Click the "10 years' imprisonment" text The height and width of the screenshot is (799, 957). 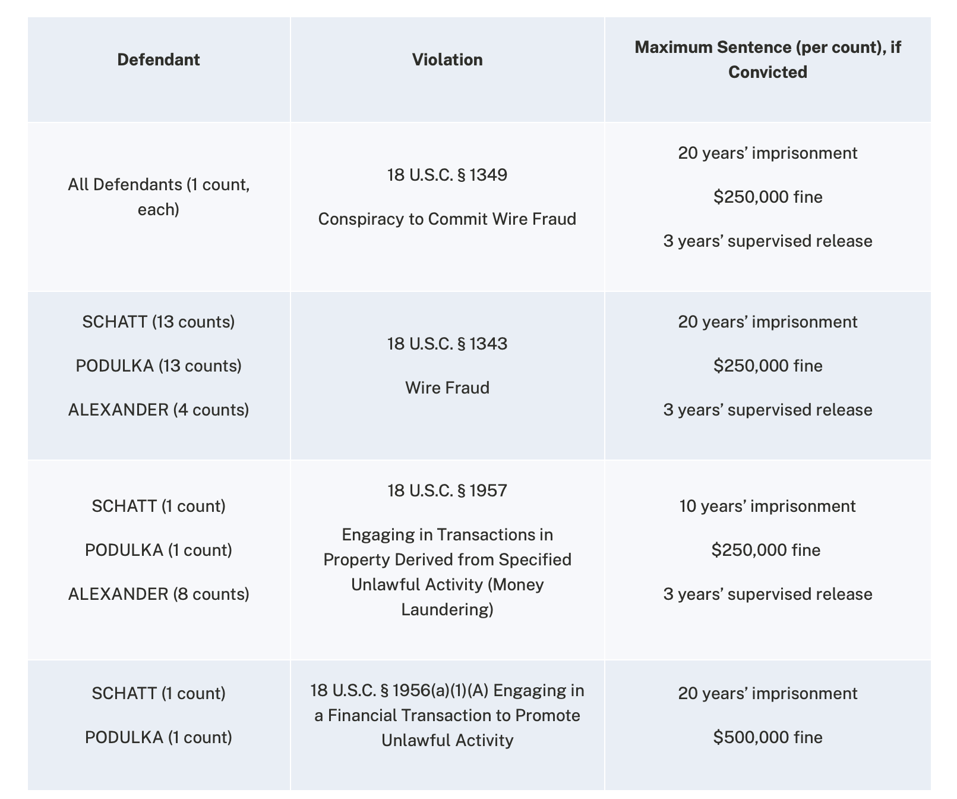click(768, 507)
